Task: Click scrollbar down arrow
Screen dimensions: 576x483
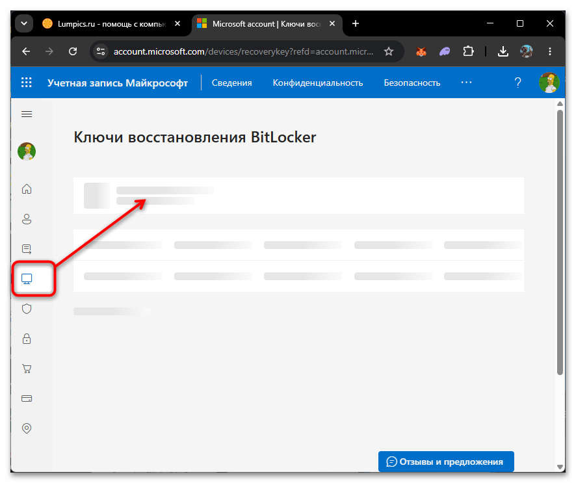Action: [x=560, y=467]
